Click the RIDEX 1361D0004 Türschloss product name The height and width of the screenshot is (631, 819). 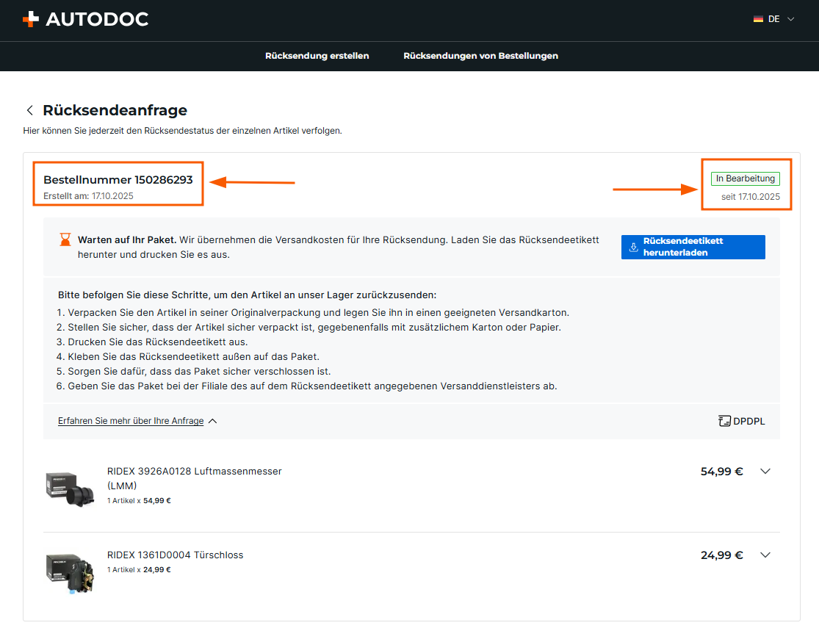point(175,555)
